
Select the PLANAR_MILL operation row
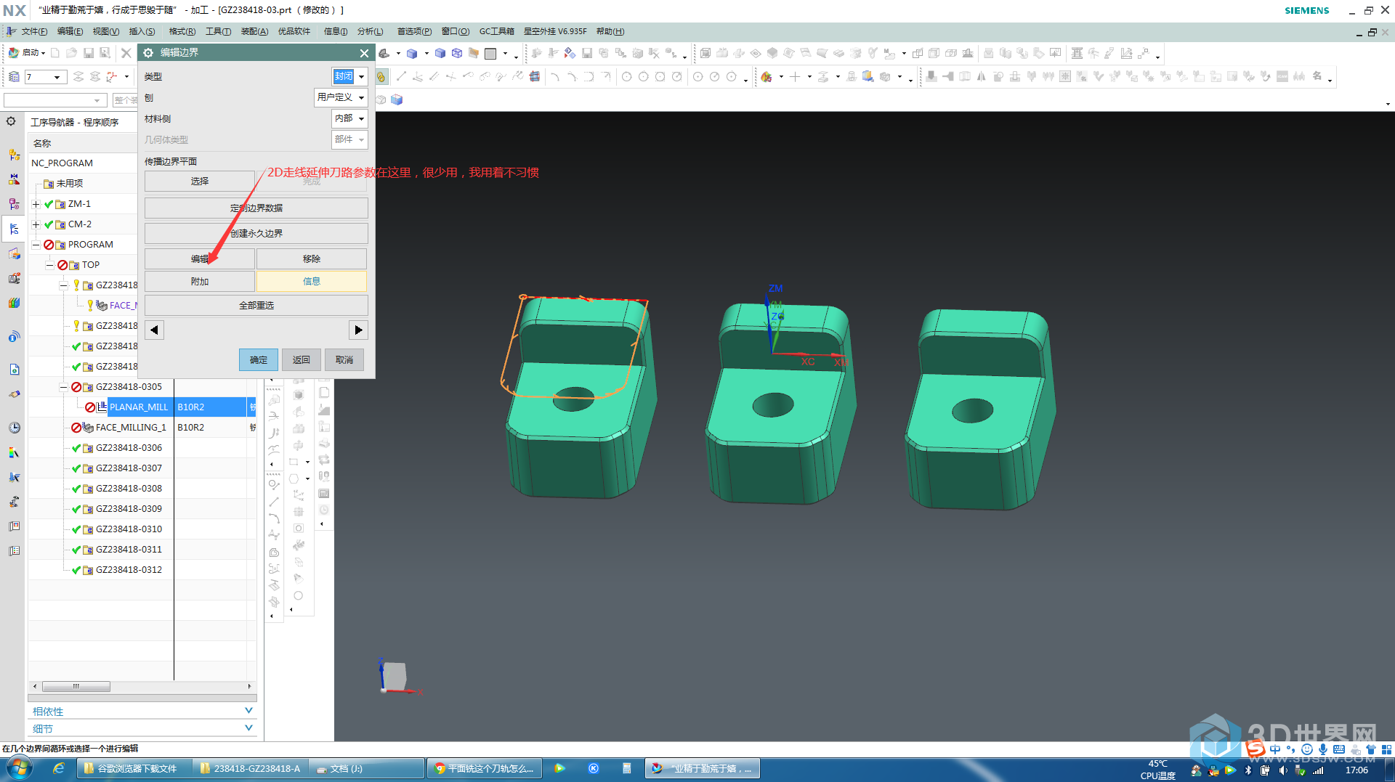138,407
